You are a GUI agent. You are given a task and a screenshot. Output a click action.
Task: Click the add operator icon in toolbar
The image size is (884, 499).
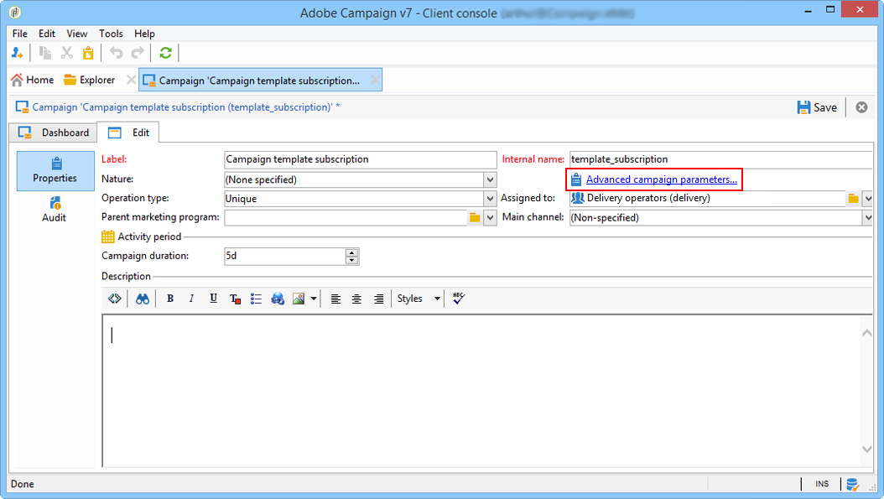(x=18, y=53)
